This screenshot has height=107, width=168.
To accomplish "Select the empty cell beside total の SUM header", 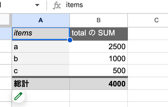I will (148, 33).
